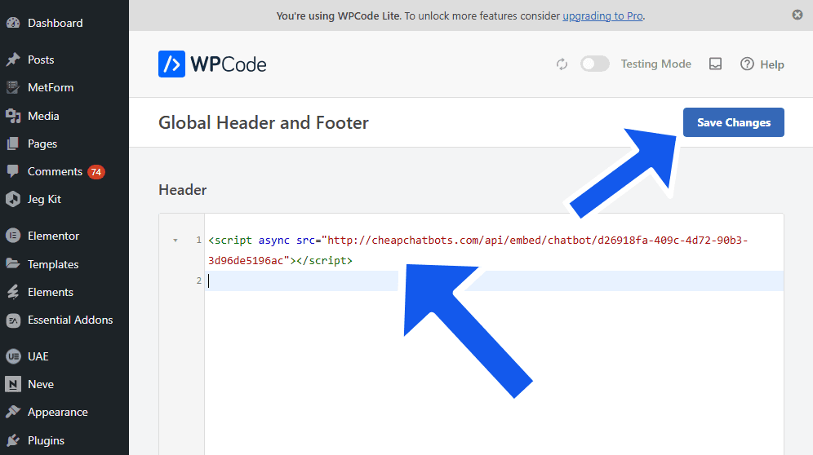Image resolution: width=813 pixels, height=455 pixels.
Task: Click the Jeg Kit icon
Action: [x=13, y=199]
